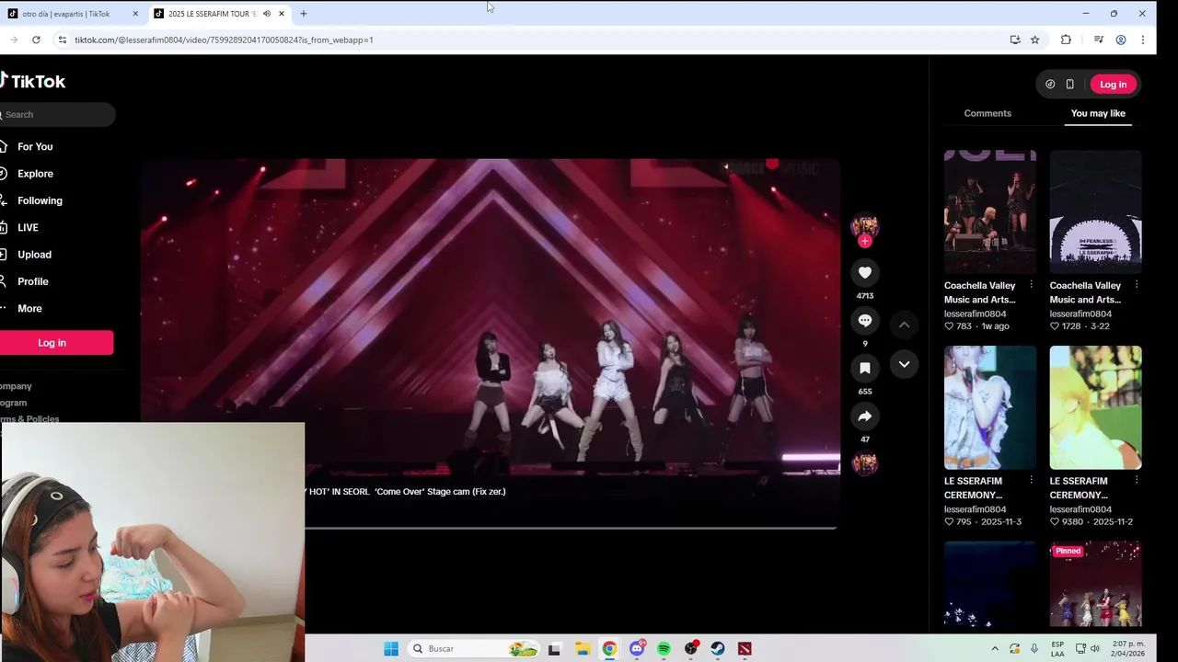Open Spotify from the taskbar

(x=664, y=648)
